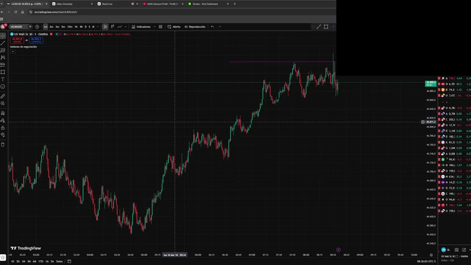Click the trash remove drawings icon
This screenshot has width=471, height=265.
point(3,145)
